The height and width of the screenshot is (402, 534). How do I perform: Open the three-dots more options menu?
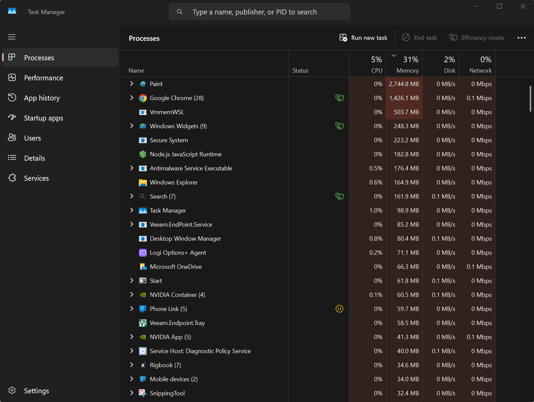tap(521, 38)
